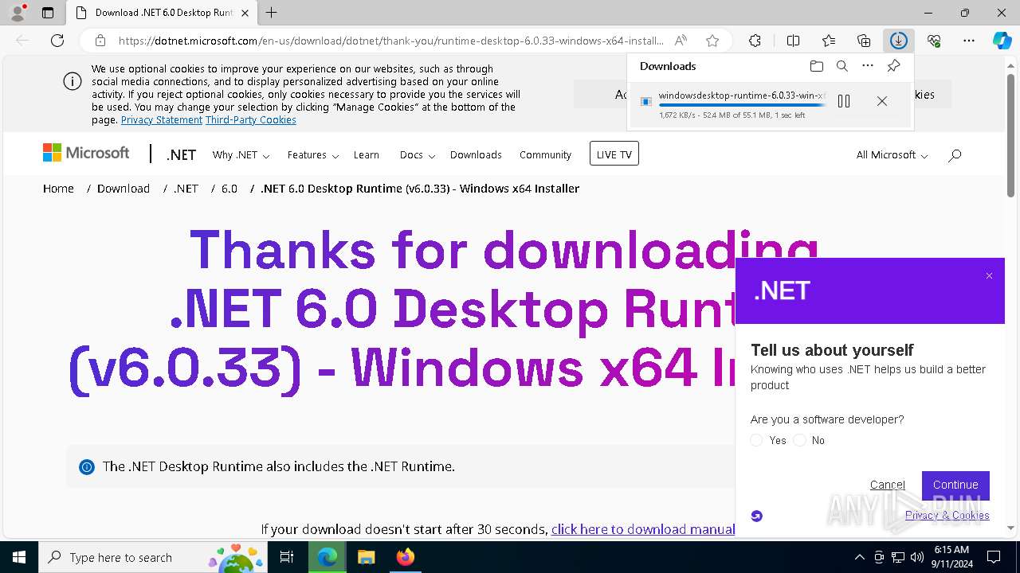Click the download progress bar
1020x573 pixels.
743,105
